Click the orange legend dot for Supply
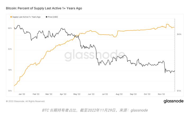 [x=11, y=17]
